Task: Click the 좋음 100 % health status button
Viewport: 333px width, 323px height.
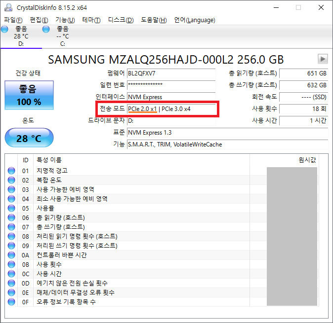Action: click(29, 95)
